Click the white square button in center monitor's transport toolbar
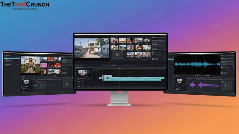 [115, 65]
